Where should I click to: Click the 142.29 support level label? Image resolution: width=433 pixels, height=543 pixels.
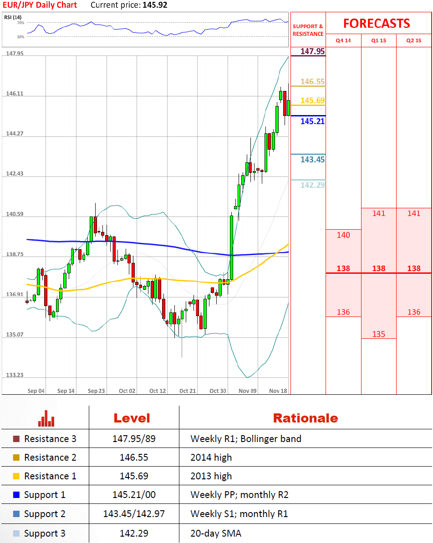[x=312, y=185]
